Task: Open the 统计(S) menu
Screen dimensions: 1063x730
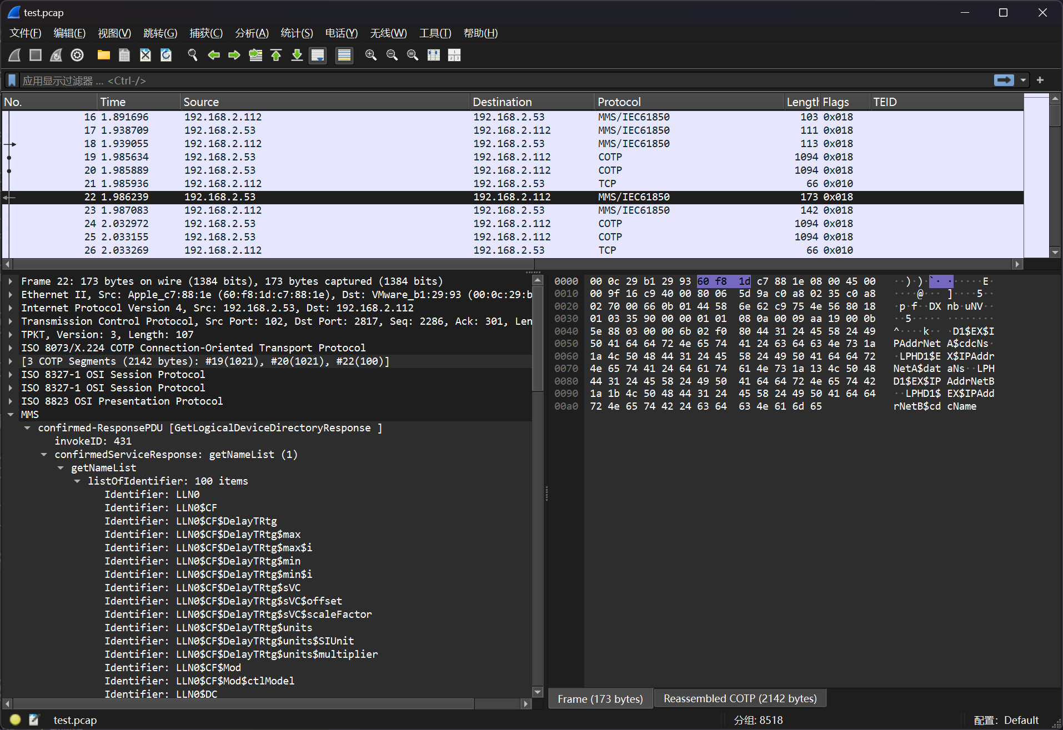Action: [297, 33]
